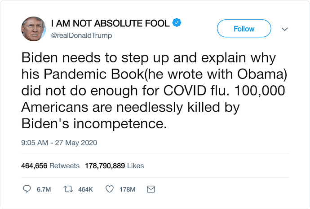Click the 178M like count
The height and width of the screenshot is (209, 310).
(127, 190)
